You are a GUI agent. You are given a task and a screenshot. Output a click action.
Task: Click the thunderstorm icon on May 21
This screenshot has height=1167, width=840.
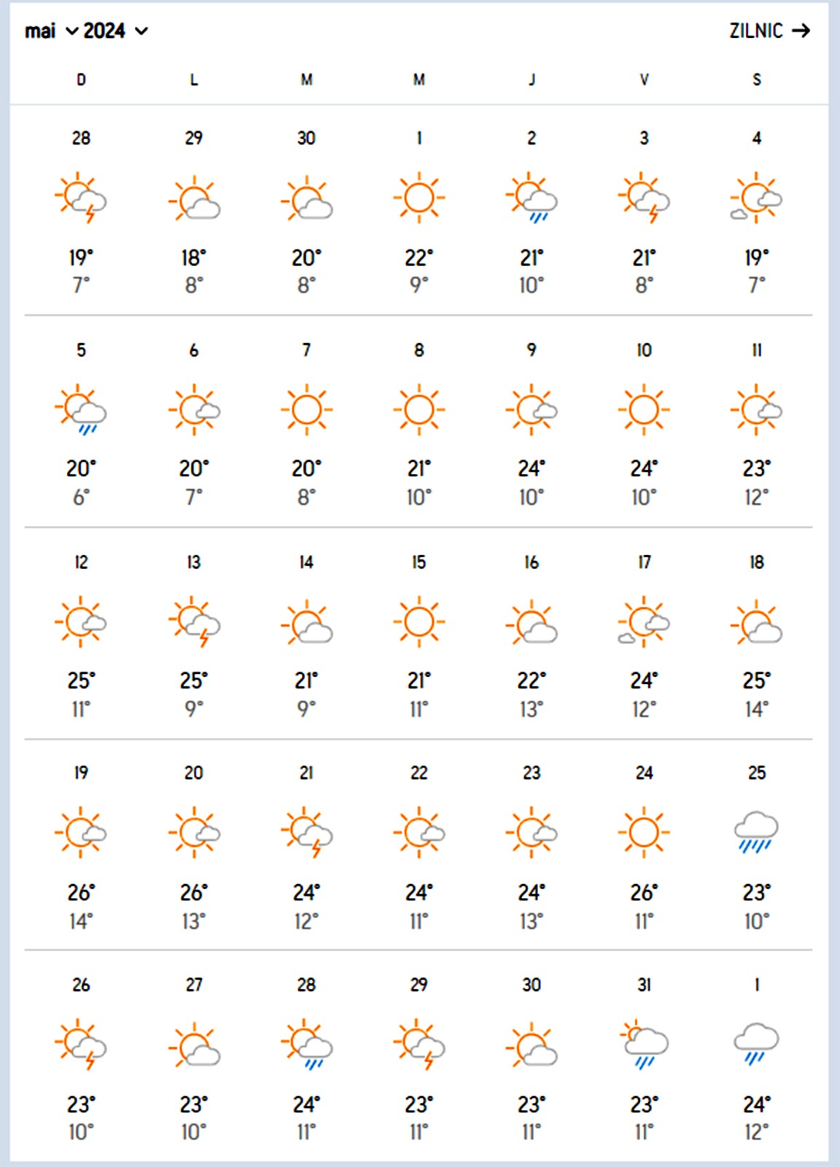(x=306, y=832)
